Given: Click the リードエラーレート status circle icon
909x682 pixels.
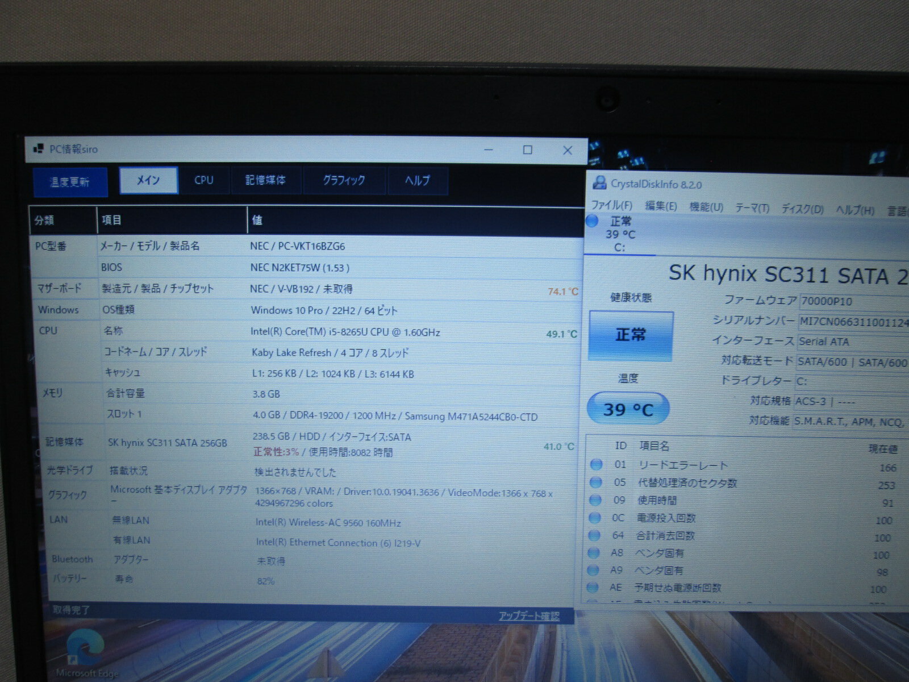Looking at the screenshot, I should (596, 464).
